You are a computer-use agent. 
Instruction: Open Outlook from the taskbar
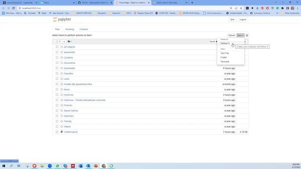(88, 166)
